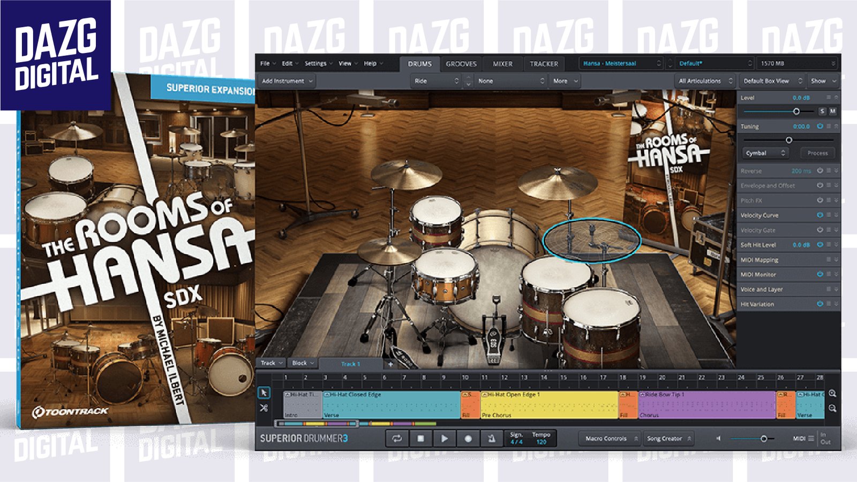Solo the instrument with S button

pos(822,111)
